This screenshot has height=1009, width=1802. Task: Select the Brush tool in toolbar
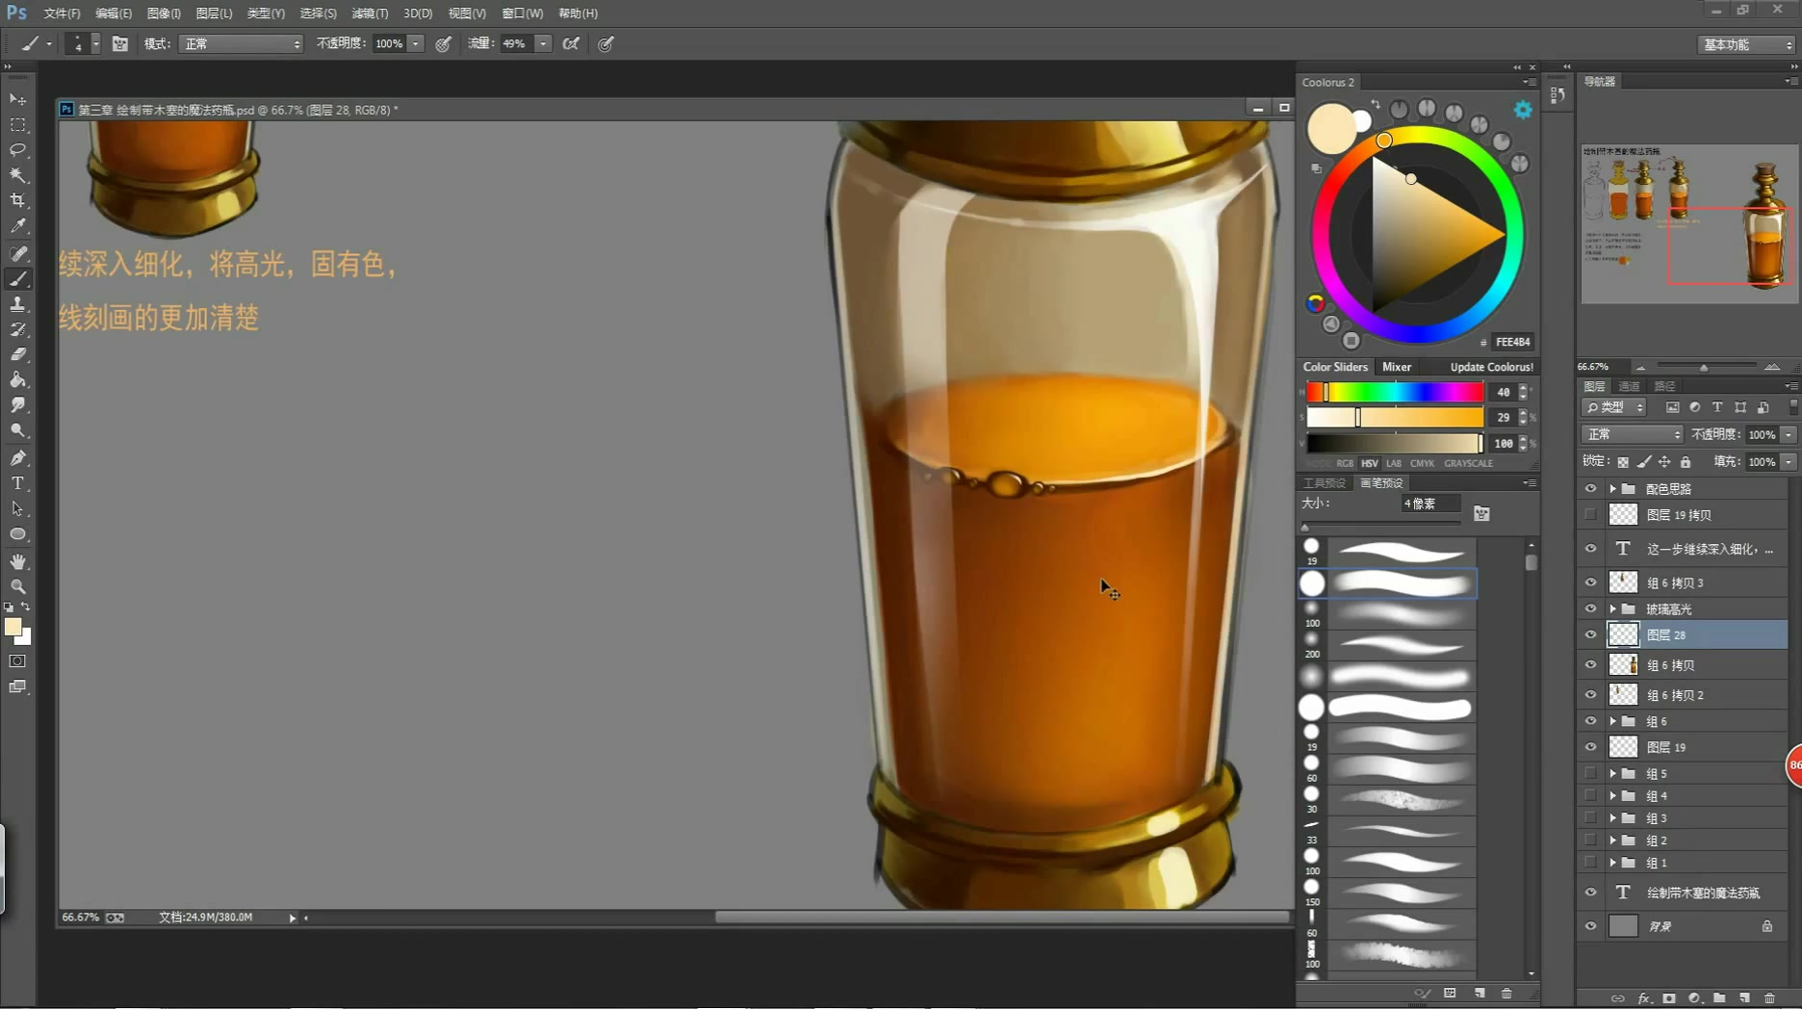coord(17,279)
